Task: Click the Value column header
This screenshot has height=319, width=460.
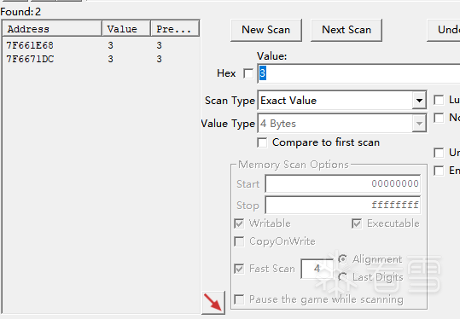Action: (x=126, y=29)
